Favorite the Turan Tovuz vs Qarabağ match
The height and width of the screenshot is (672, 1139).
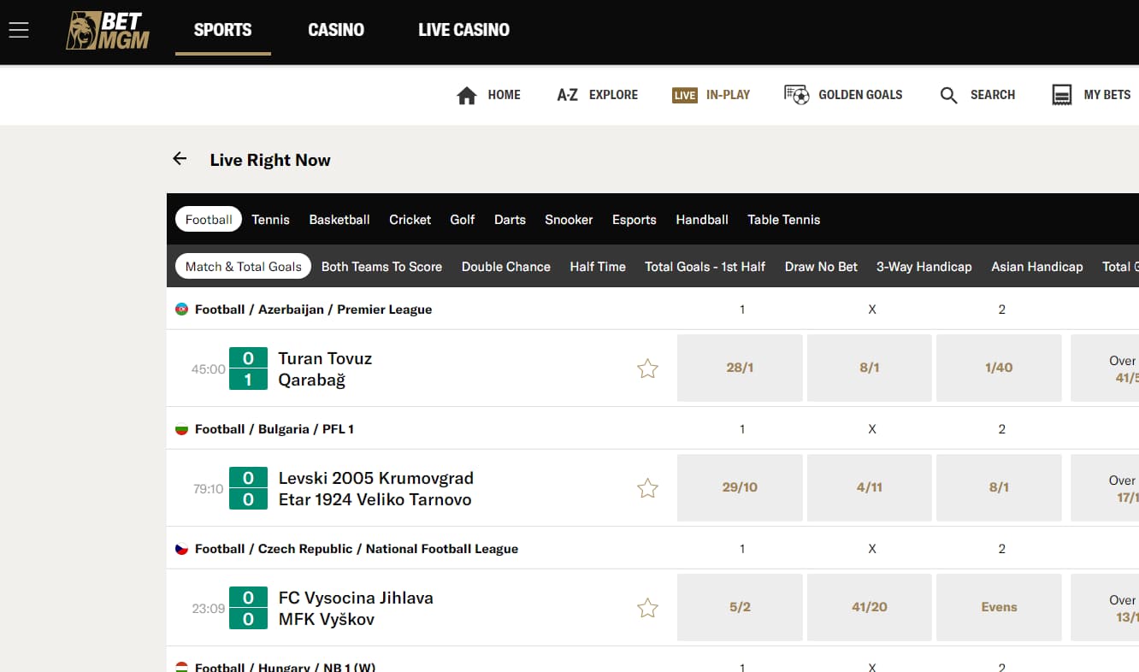click(x=647, y=368)
